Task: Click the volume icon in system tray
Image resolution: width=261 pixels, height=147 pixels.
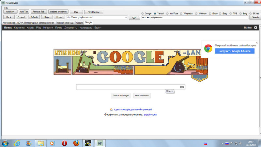Action: (x=241, y=143)
